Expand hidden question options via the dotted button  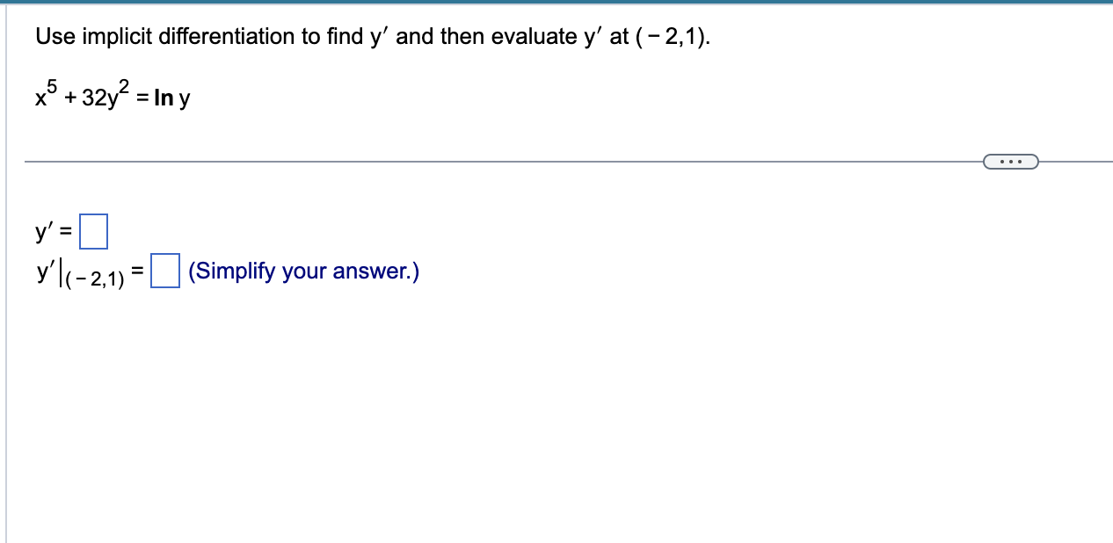(1012, 162)
